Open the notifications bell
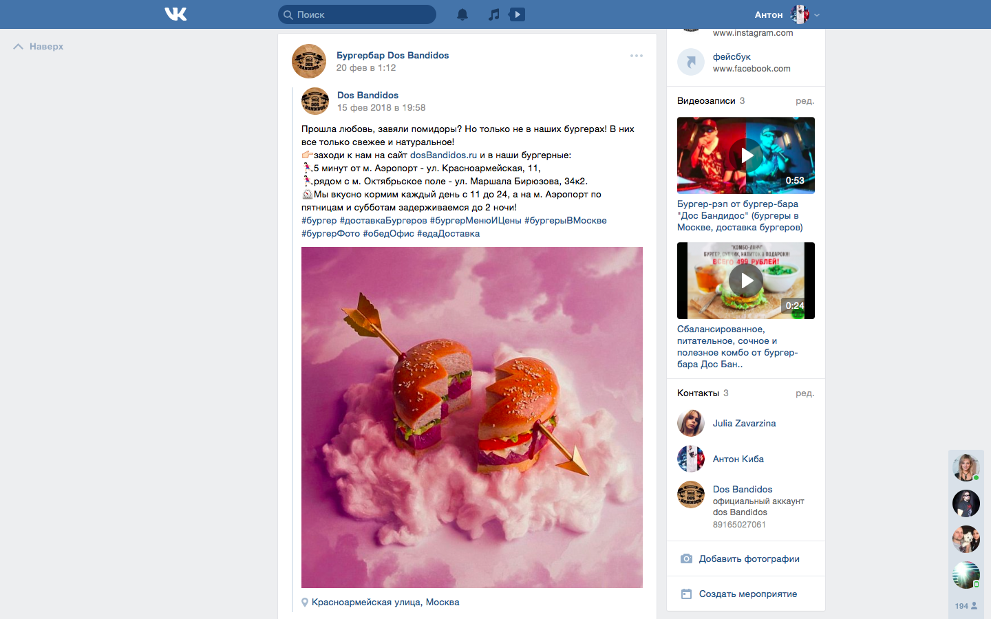Screen dimensions: 991x619 (462, 14)
